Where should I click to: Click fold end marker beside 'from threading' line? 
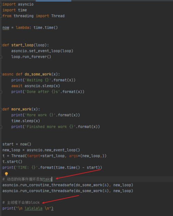tap(1, 16)
